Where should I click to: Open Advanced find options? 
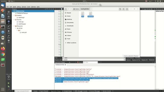point(152,60)
